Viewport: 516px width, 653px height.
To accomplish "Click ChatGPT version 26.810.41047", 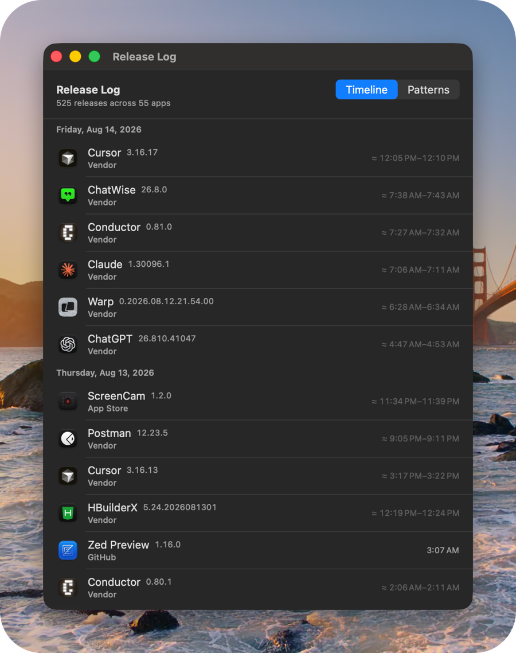I will (167, 339).
